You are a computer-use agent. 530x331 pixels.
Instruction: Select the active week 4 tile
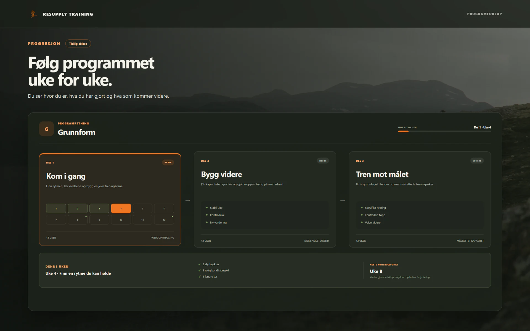click(121, 209)
